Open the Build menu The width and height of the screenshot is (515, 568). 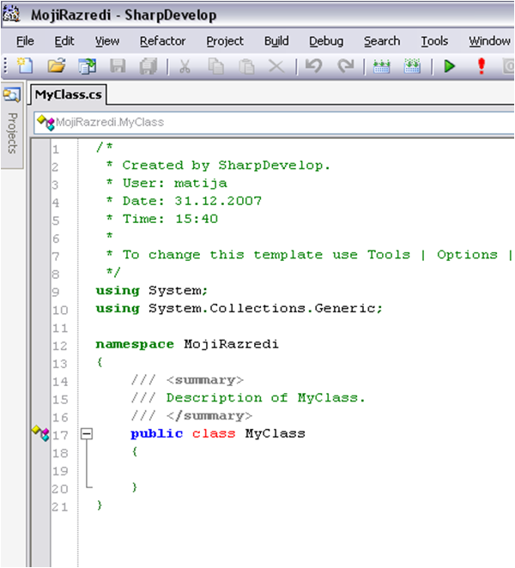(276, 41)
